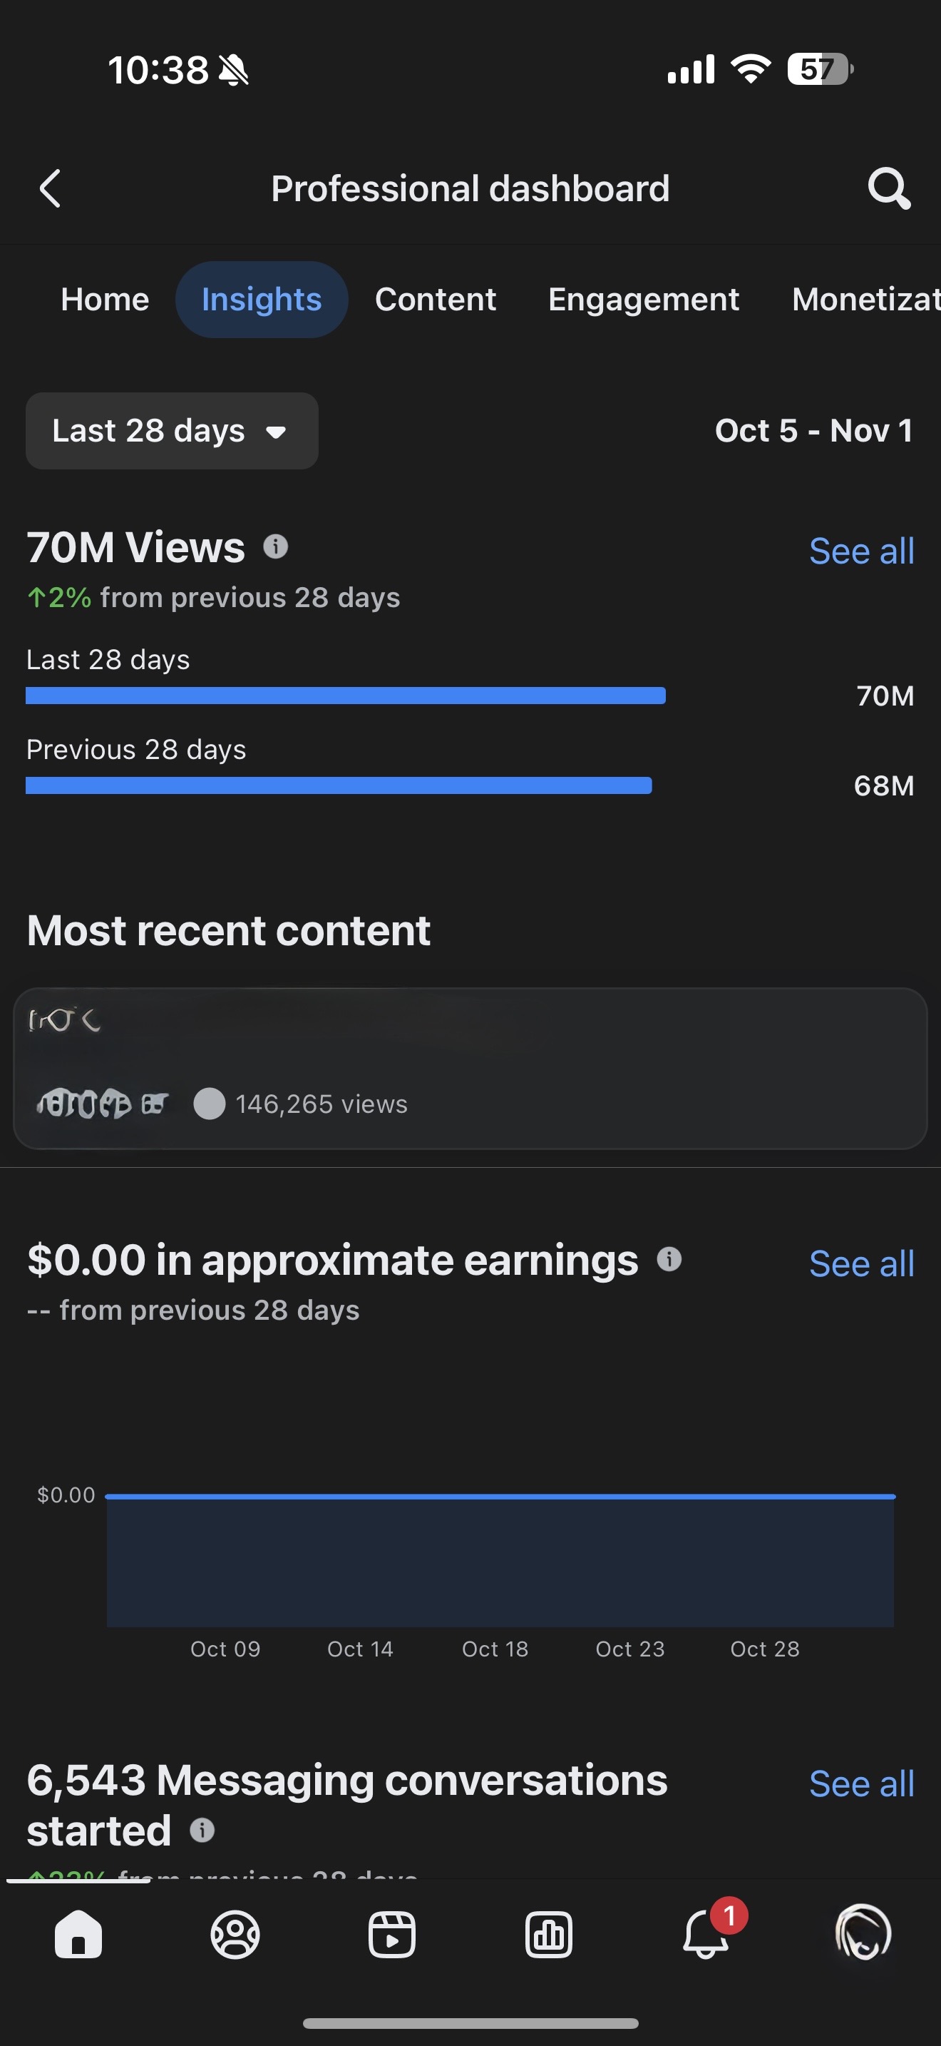Switch to the Home tab
The image size is (941, 2046).
point(105,300)
